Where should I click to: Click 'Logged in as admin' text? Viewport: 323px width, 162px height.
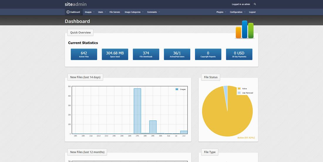click(x=241, y=4)
